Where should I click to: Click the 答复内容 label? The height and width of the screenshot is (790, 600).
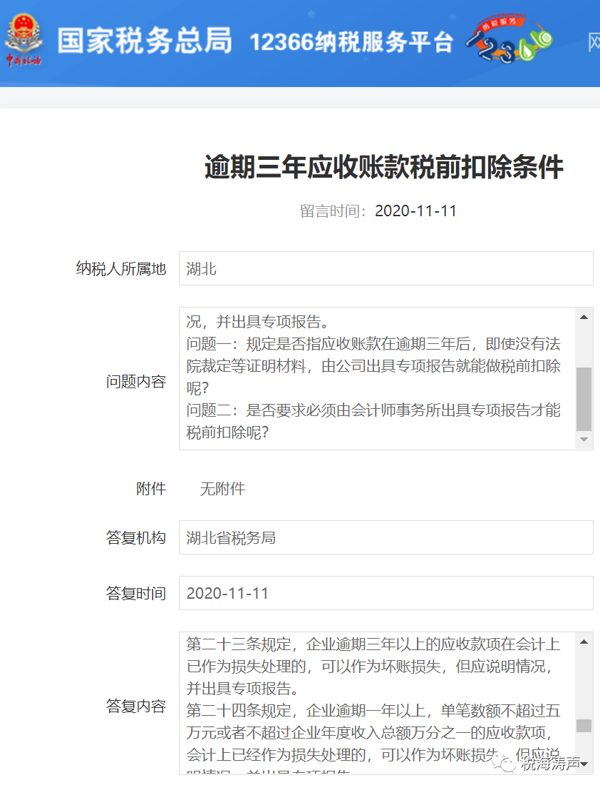(x=136, y=706)
